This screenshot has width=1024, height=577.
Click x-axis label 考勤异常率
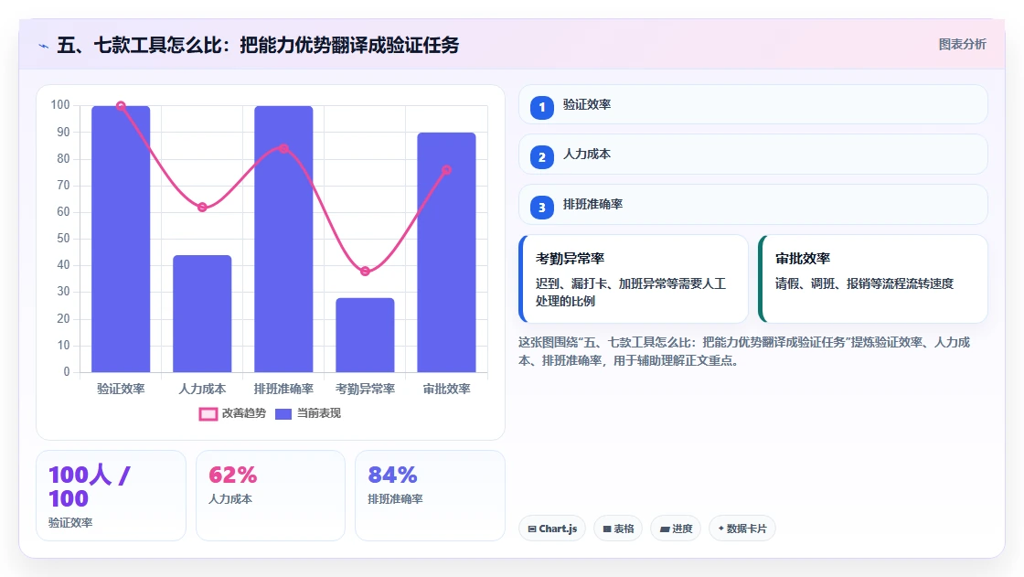click(x=365, y=389)
